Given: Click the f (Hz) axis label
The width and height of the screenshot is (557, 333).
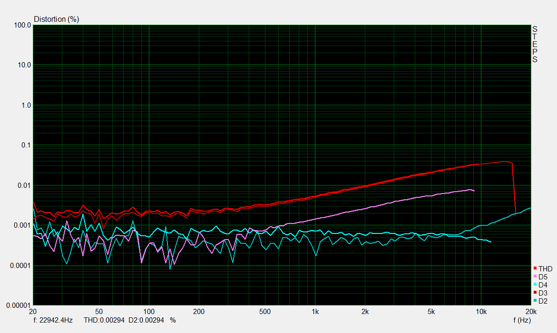Looking at the screenshot, I should [x=522, y=320].
